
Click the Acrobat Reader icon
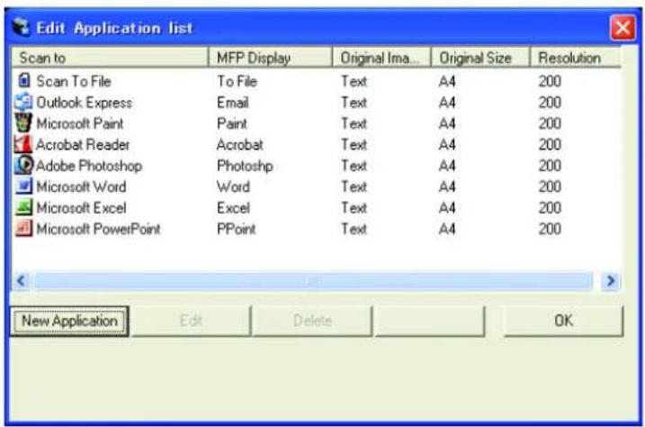23,144
